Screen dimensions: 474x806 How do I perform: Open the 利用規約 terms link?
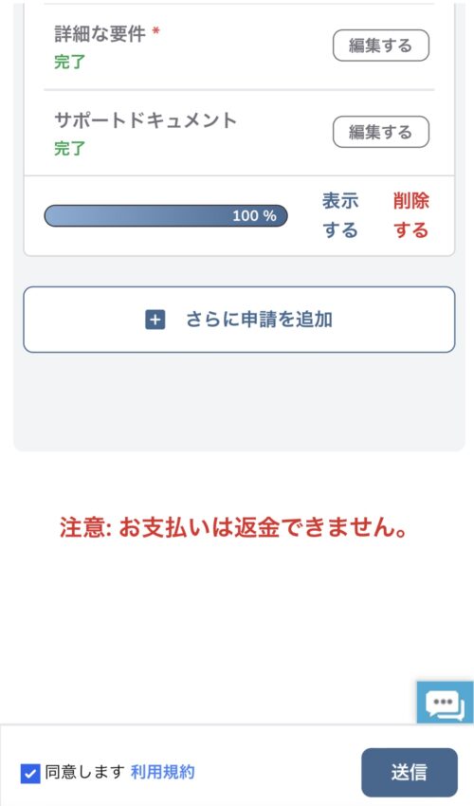click(x=162, y=772)
